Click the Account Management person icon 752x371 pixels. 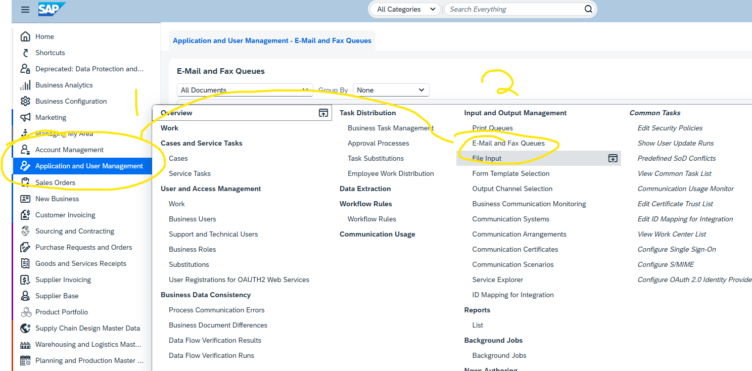point(25,150)
